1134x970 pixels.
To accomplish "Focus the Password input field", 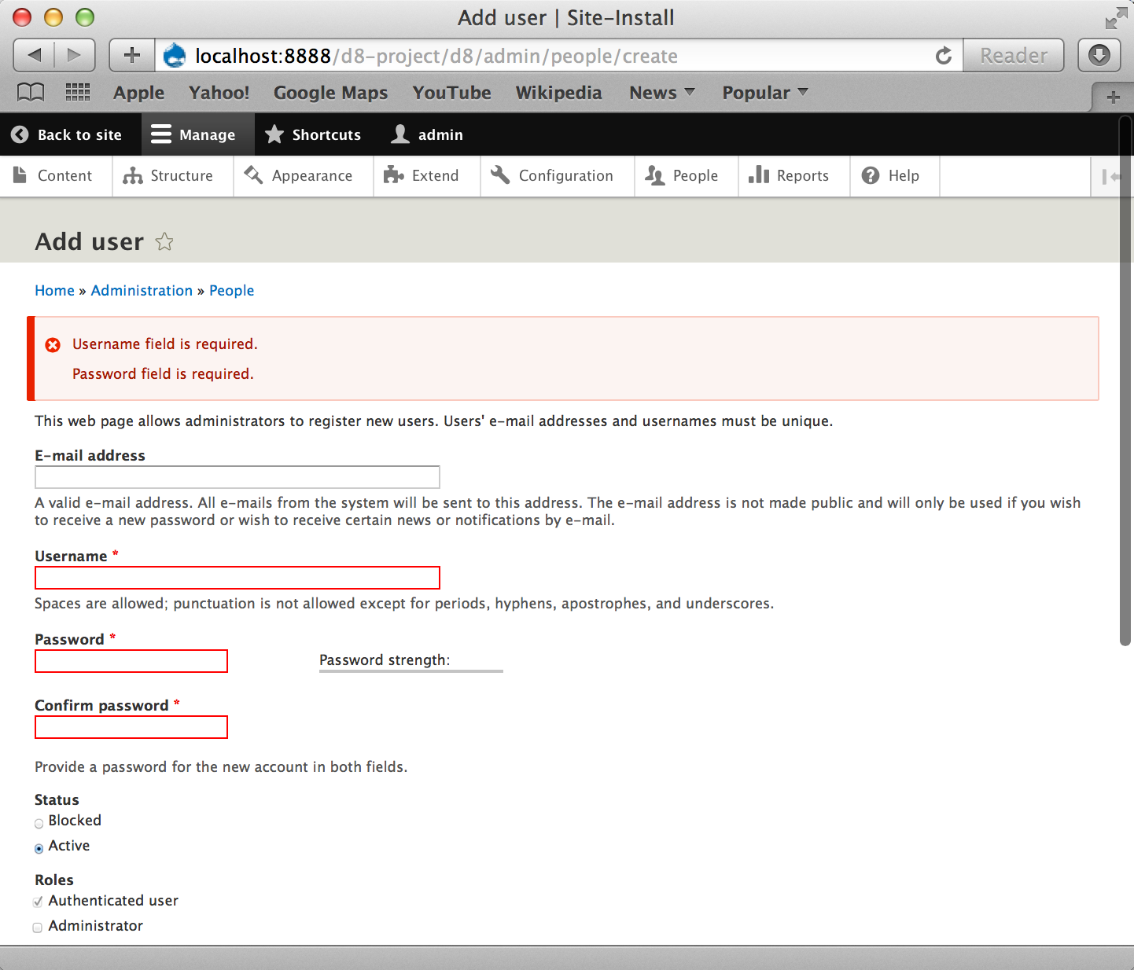I will [131, 661].
